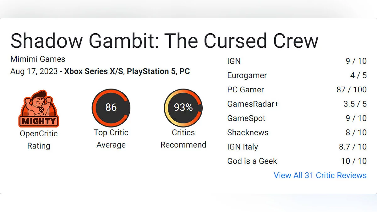Click the Mighty OpenCritic rating badge
377x212 pixels.
[x=39, y=109]
